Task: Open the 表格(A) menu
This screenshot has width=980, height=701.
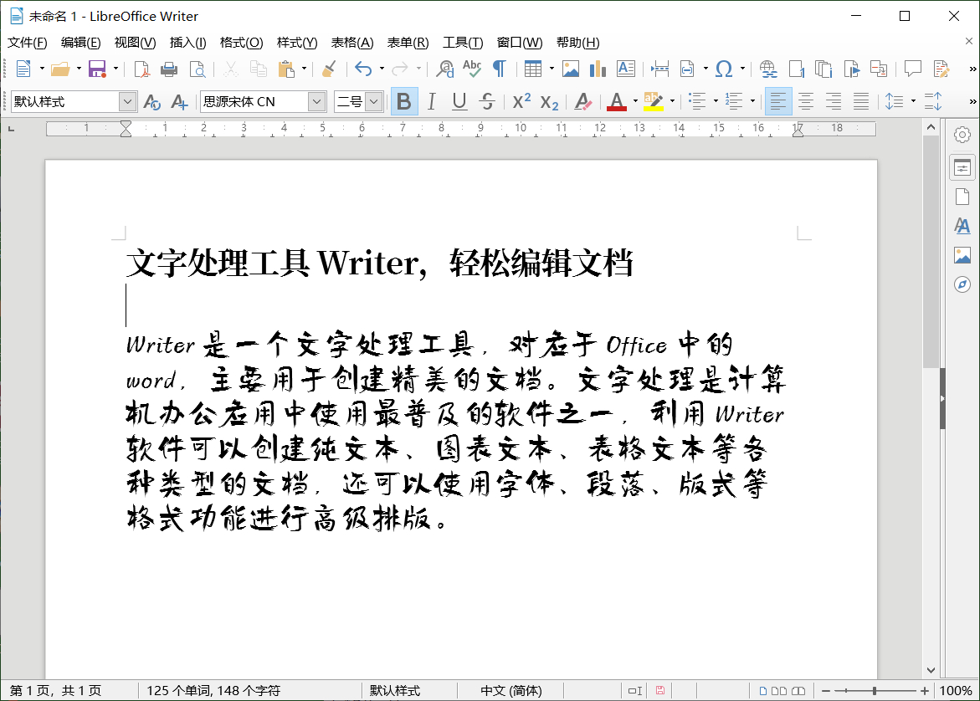Action: pos(352,43)
